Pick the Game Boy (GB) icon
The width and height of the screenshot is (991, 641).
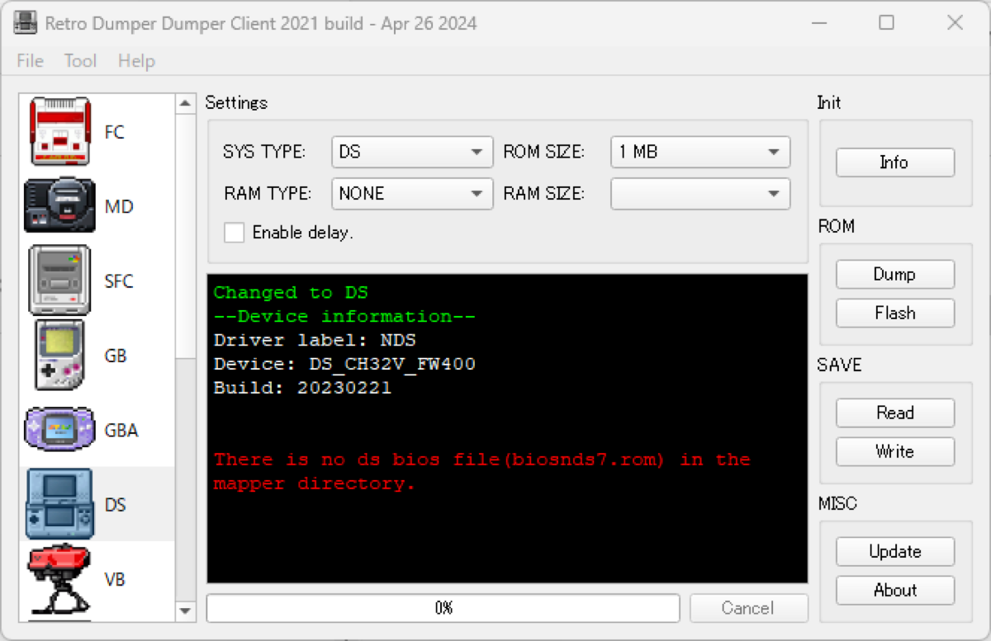59,356
